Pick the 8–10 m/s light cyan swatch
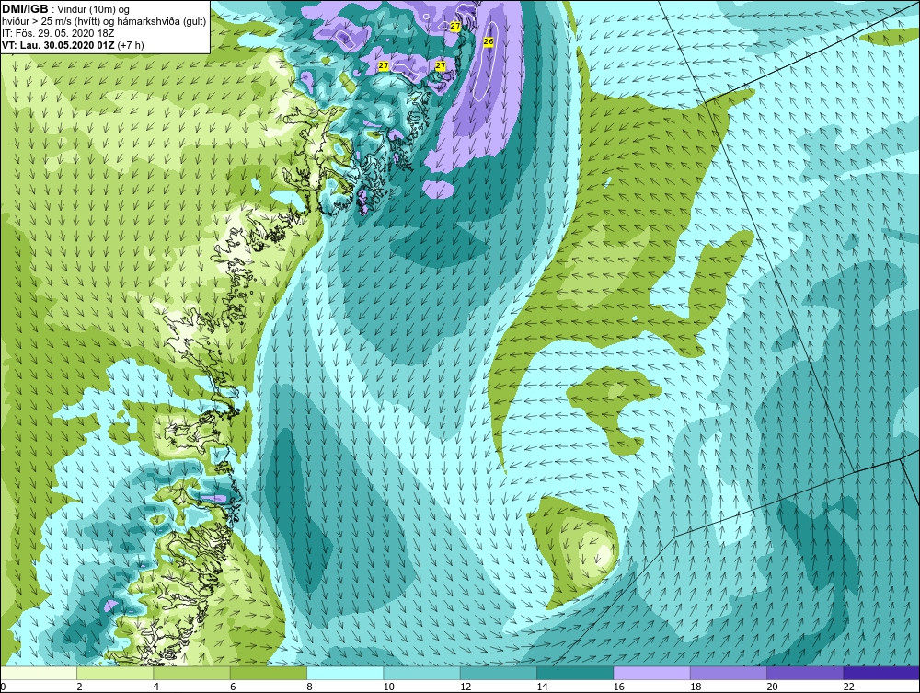The height and width of the screenshot is (693, 920). tap(345, 673)
